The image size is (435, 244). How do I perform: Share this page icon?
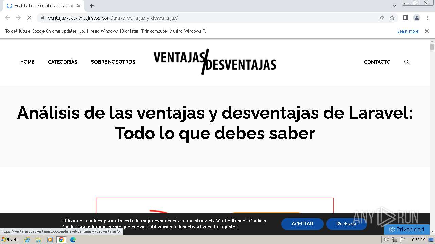(x=381, y=18)
